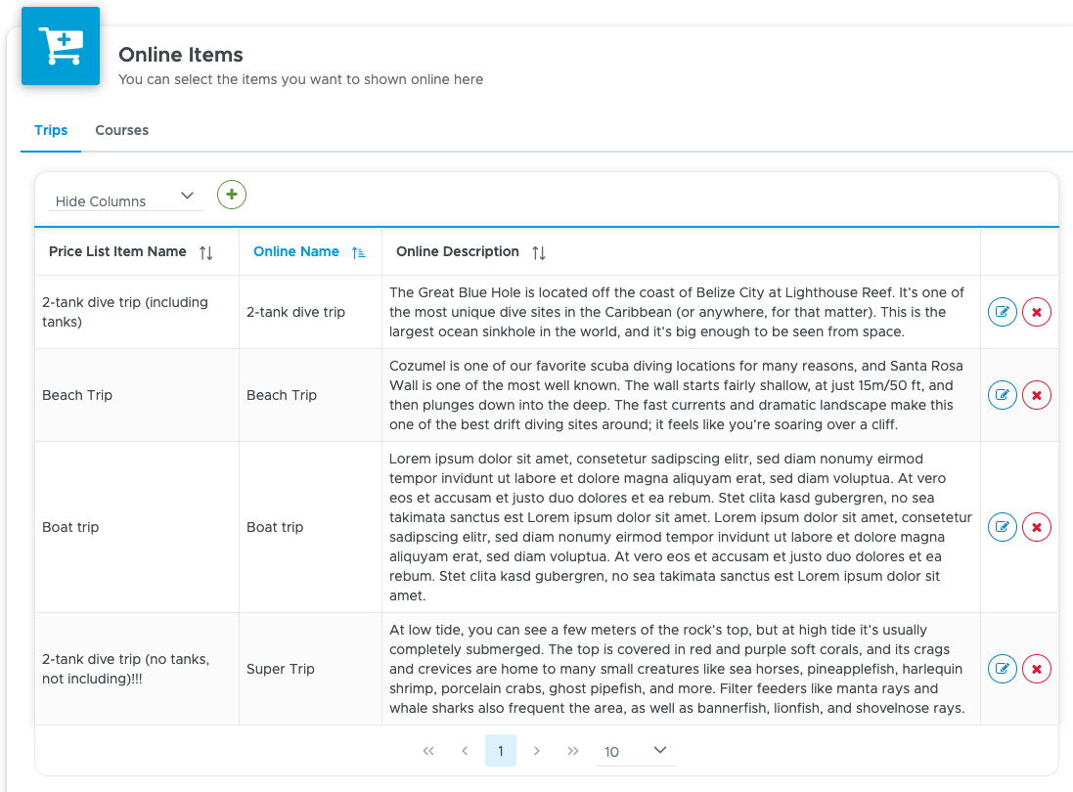
Task: Click the 'Online Items' page title
Action: [181, 55]
